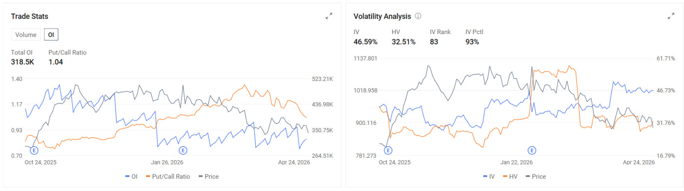This screenshot has width=684, height=191.
Task: Toggle the HV series legend
Action: point(510,177)
